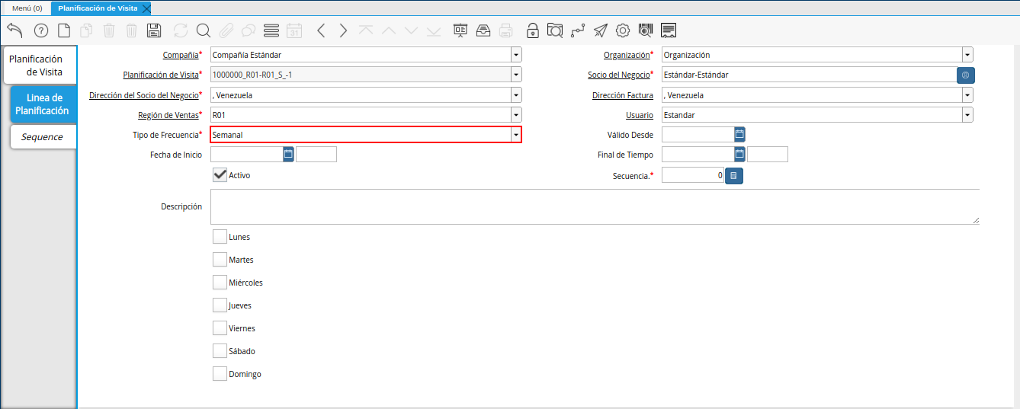Click the calendar 31 history icon

pyautogui.click(x=294, y=30)
